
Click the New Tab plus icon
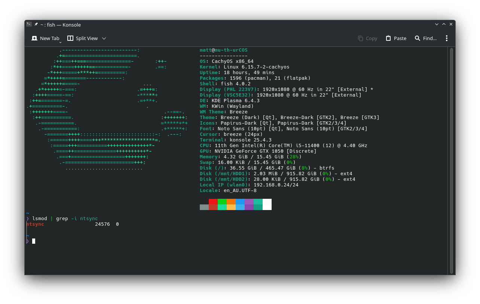pos(34,38)
